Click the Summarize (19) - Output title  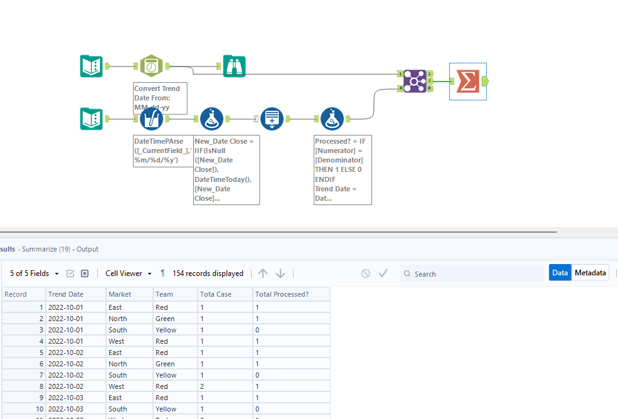click(60, 249)
